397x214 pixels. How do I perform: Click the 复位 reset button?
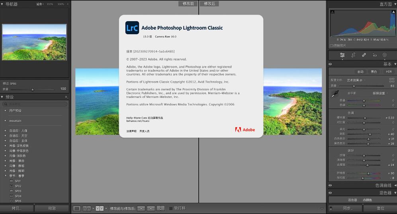(381, 208)
